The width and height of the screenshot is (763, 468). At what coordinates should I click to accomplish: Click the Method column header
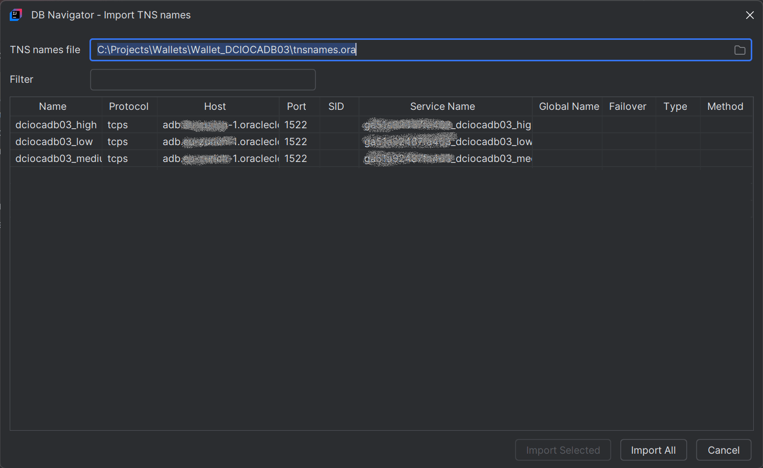(725, 106)
